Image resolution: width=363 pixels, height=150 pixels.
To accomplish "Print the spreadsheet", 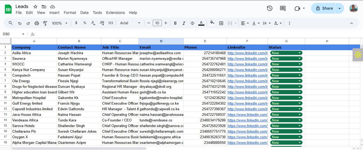I will (37, 23).
